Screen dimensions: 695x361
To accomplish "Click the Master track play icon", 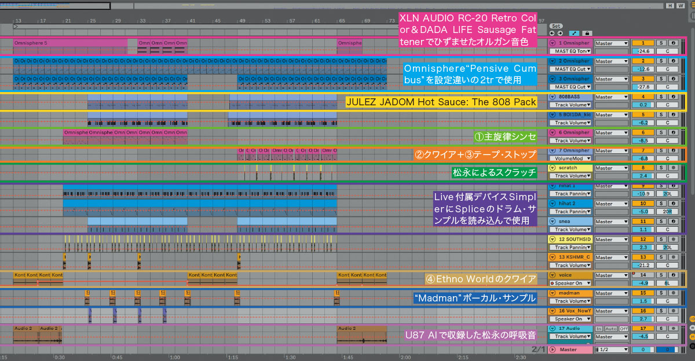I will tap(553, 349).
